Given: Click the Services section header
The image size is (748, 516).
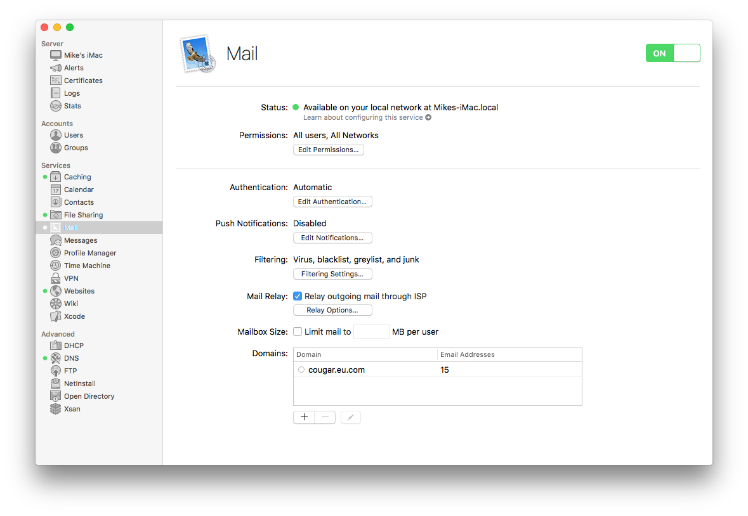Looking at the screenshot, I should click(56, 165).
